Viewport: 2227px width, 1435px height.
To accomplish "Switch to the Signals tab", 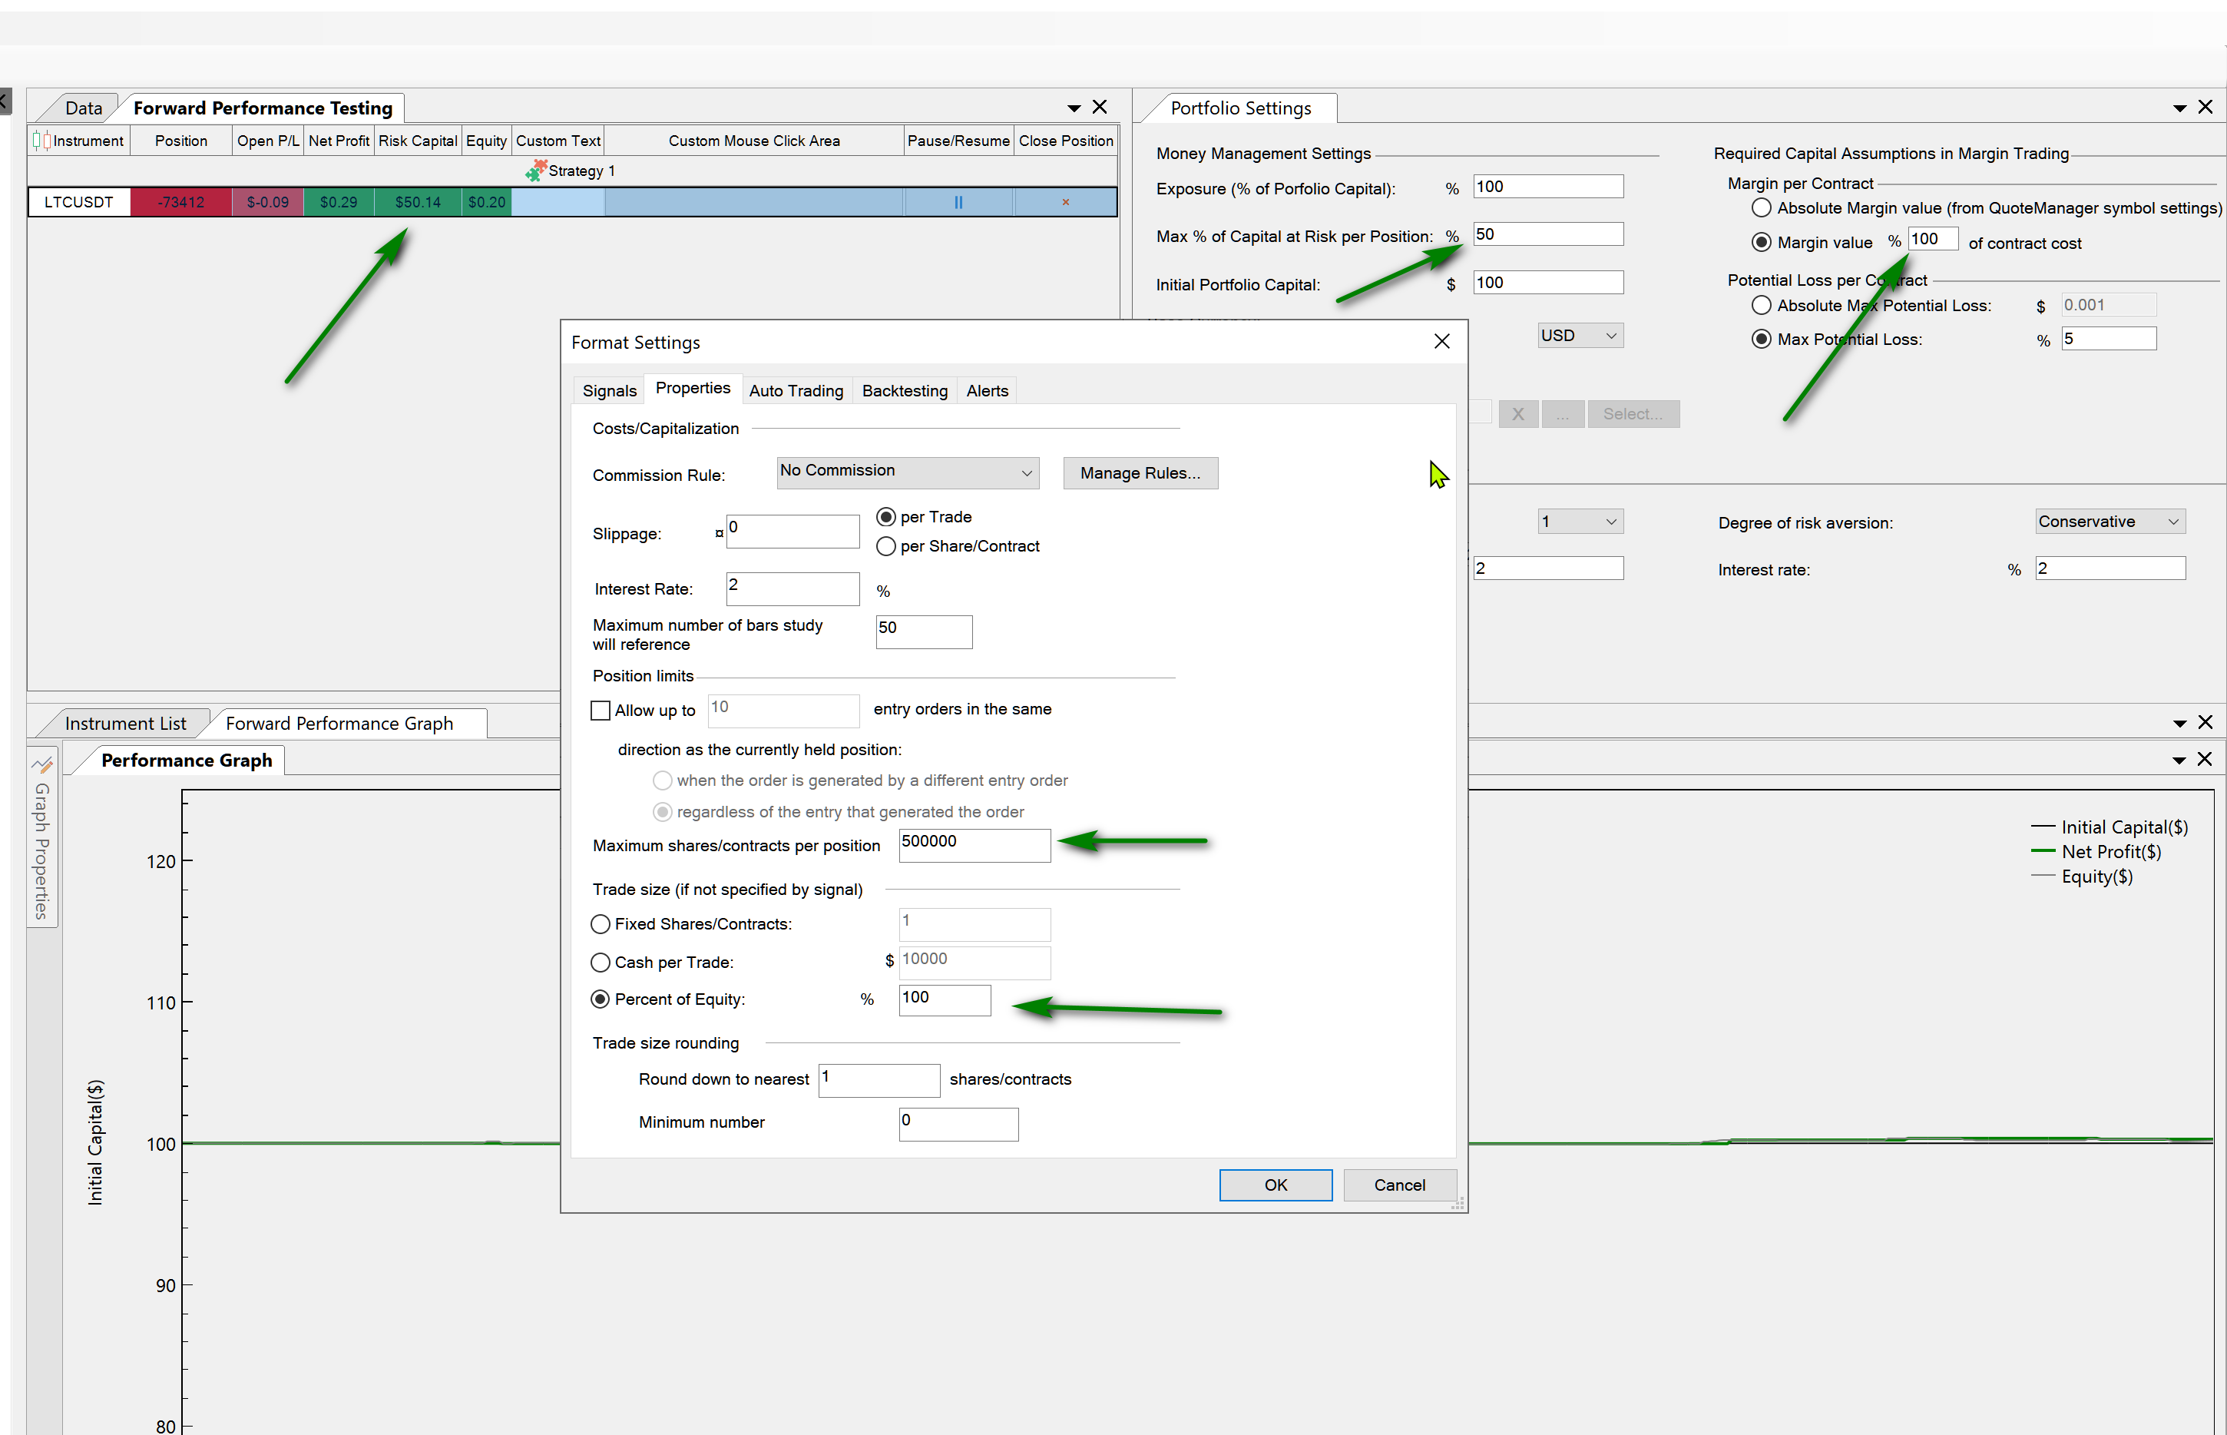I will click(609, 391).
